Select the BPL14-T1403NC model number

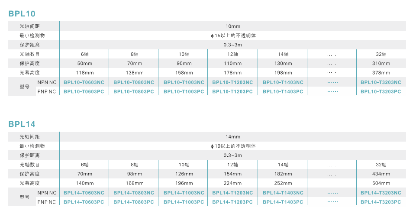pos(283,193)
